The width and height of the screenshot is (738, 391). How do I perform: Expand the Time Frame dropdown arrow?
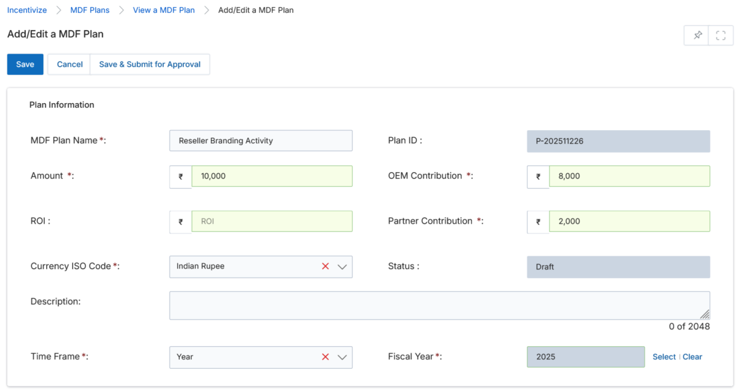(342, 357)
